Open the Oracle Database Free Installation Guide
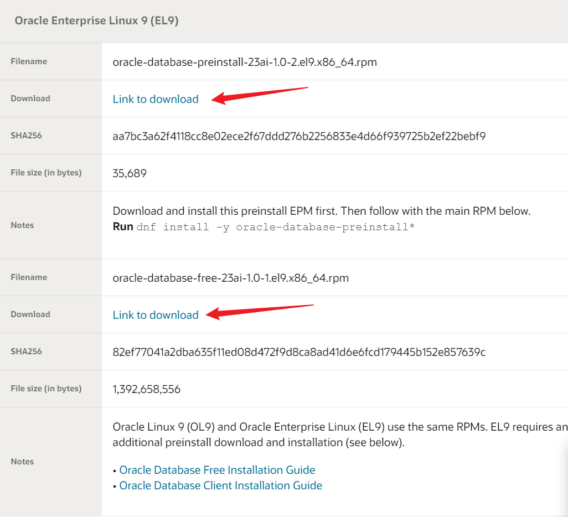This screenshot has height=517, width=568. click(x=217, y=470)
